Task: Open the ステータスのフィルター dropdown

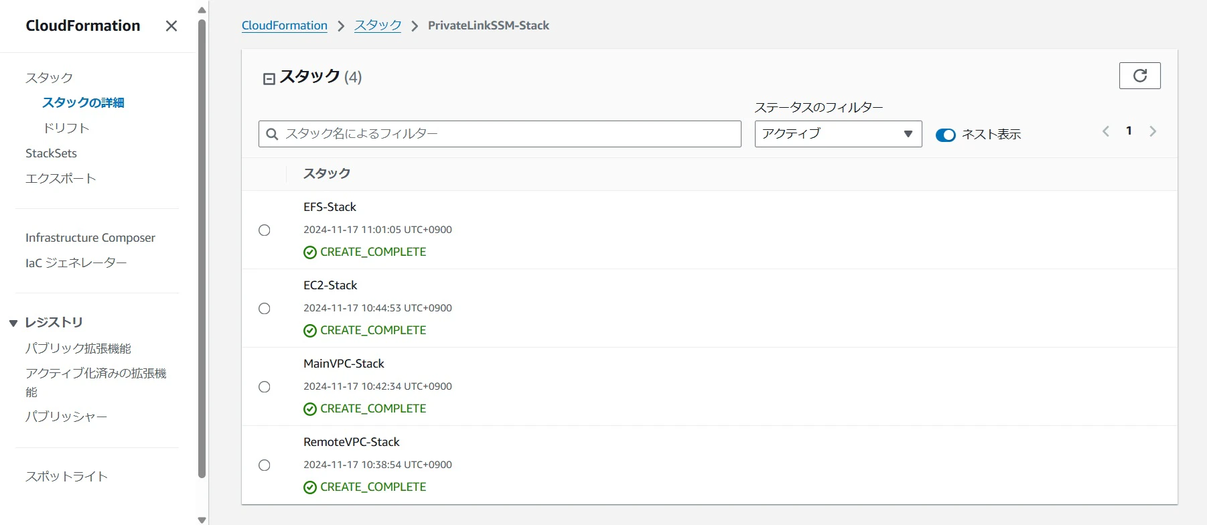Action: (x=838, y=134)
